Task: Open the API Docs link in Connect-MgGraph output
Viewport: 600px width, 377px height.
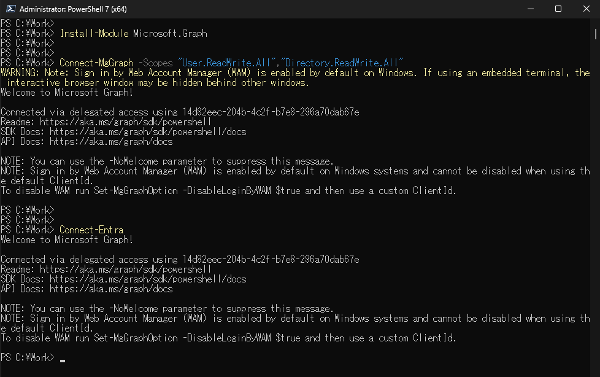Action: pyautogui.click(x=111, y=142)
